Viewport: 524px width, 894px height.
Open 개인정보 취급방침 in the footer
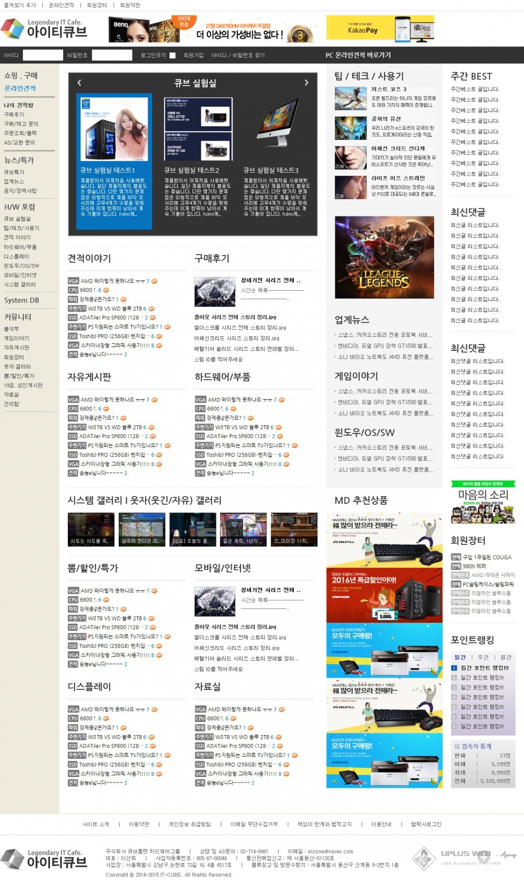[190, 824]
